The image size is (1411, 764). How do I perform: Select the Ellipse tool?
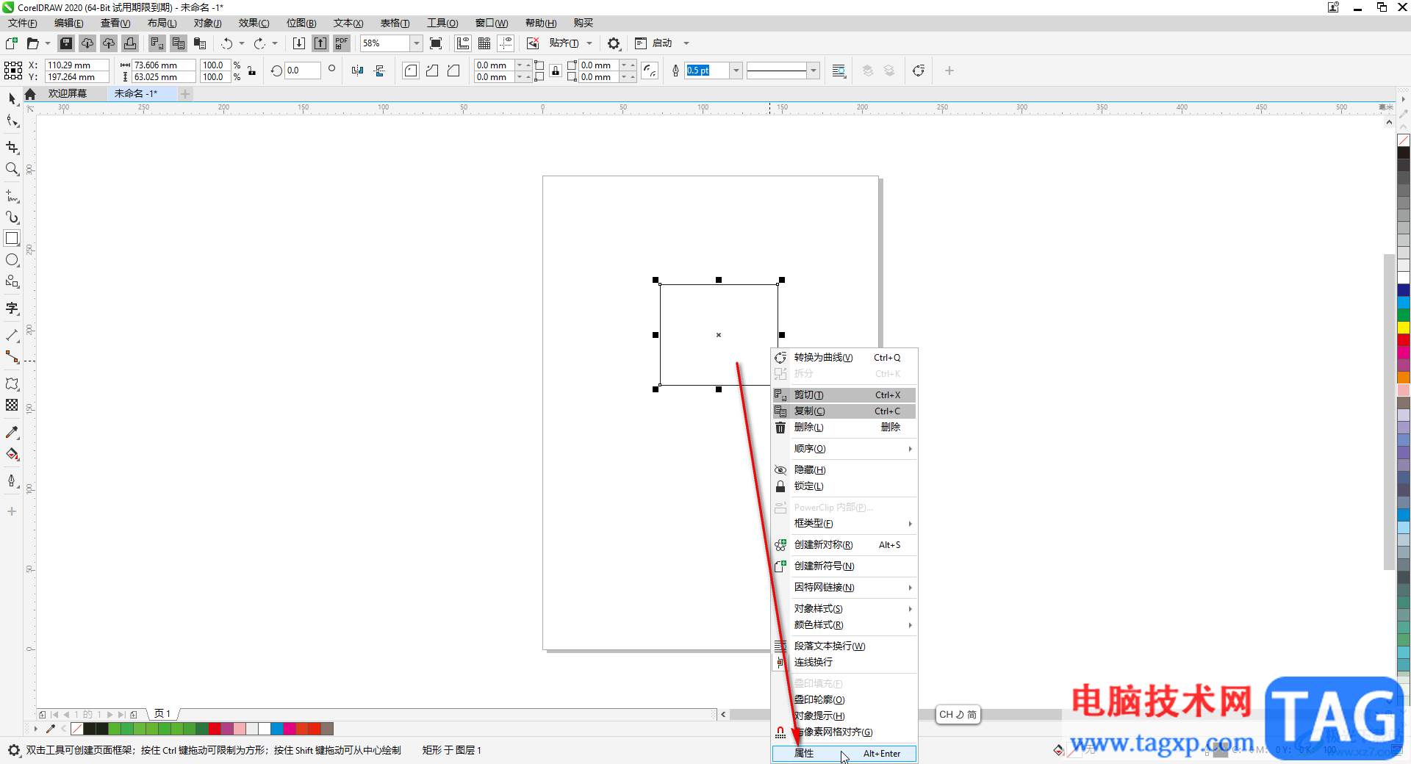(x=12, y=260)
